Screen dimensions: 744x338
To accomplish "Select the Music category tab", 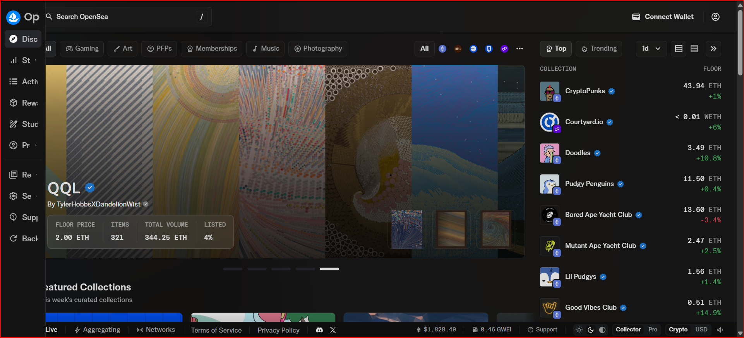I will click(266, 49).
